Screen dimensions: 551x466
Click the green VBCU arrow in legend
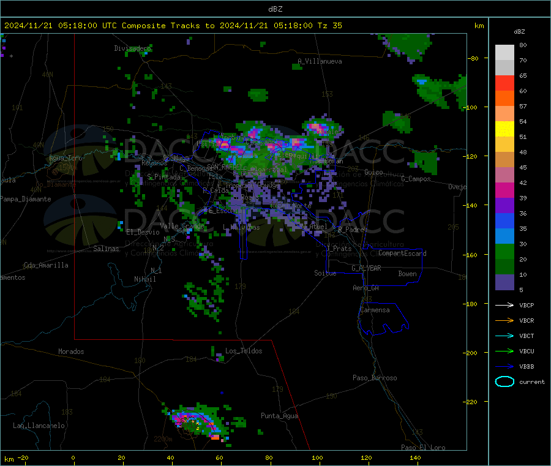(504, 351)
